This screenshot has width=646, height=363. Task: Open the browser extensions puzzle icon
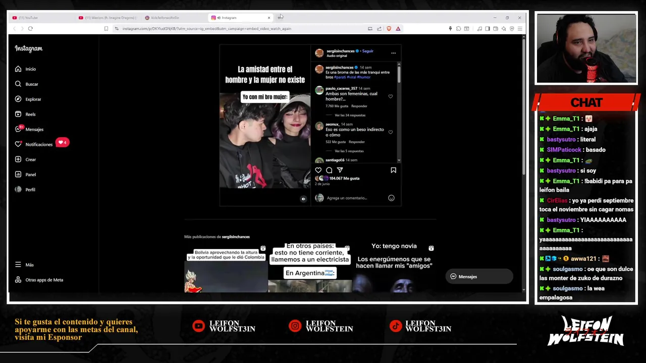pyautogui.click(x=458, y=29)
